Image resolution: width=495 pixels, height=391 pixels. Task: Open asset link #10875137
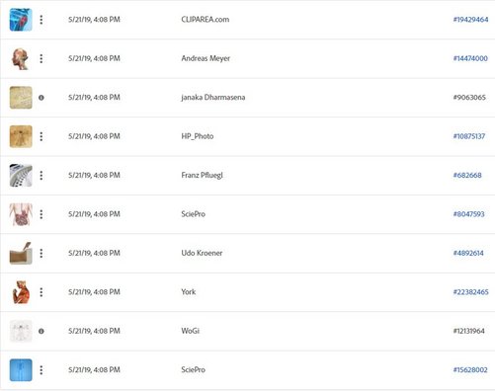tap(469, 136)
